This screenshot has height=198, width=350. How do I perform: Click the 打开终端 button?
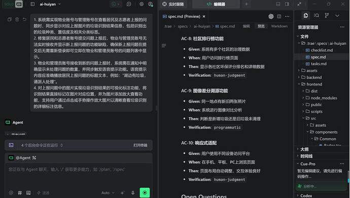click(x=140, y=145)
